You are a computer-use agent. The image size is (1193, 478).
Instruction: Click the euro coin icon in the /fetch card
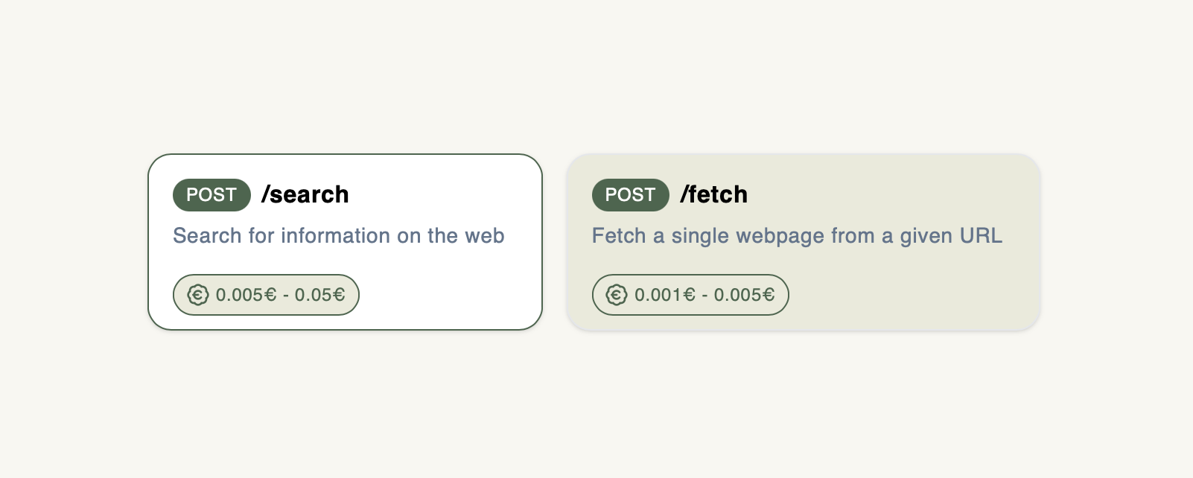pyautogui.click(x=617, y=295)
